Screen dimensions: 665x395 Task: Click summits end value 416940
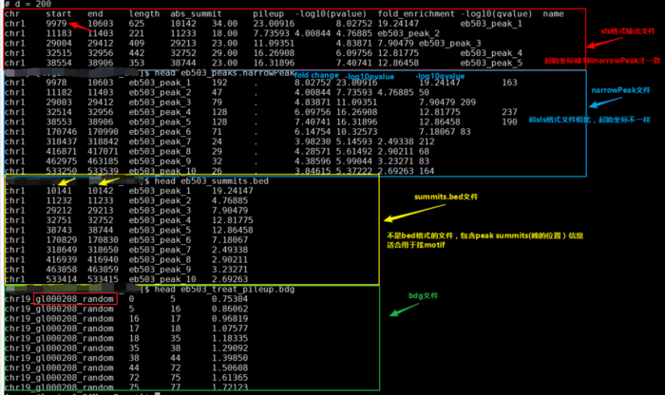103,259
